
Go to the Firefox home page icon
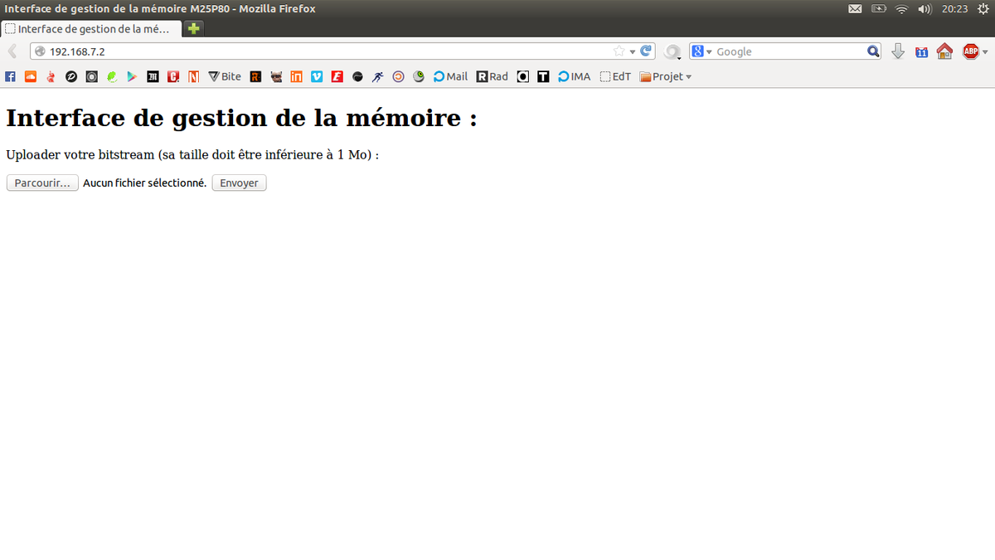coord(944,51)
